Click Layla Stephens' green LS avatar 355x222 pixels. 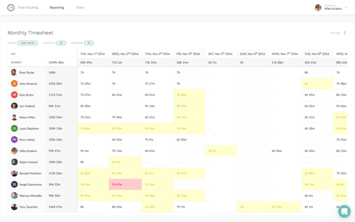(14, 128)
